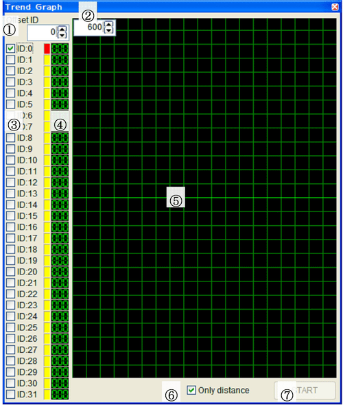Screen dimensions: 343x405
Task: Increase Offset ID with up arrow
Action: (x=62, y=30)
